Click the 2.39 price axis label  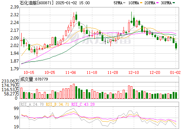pos(15,7)
